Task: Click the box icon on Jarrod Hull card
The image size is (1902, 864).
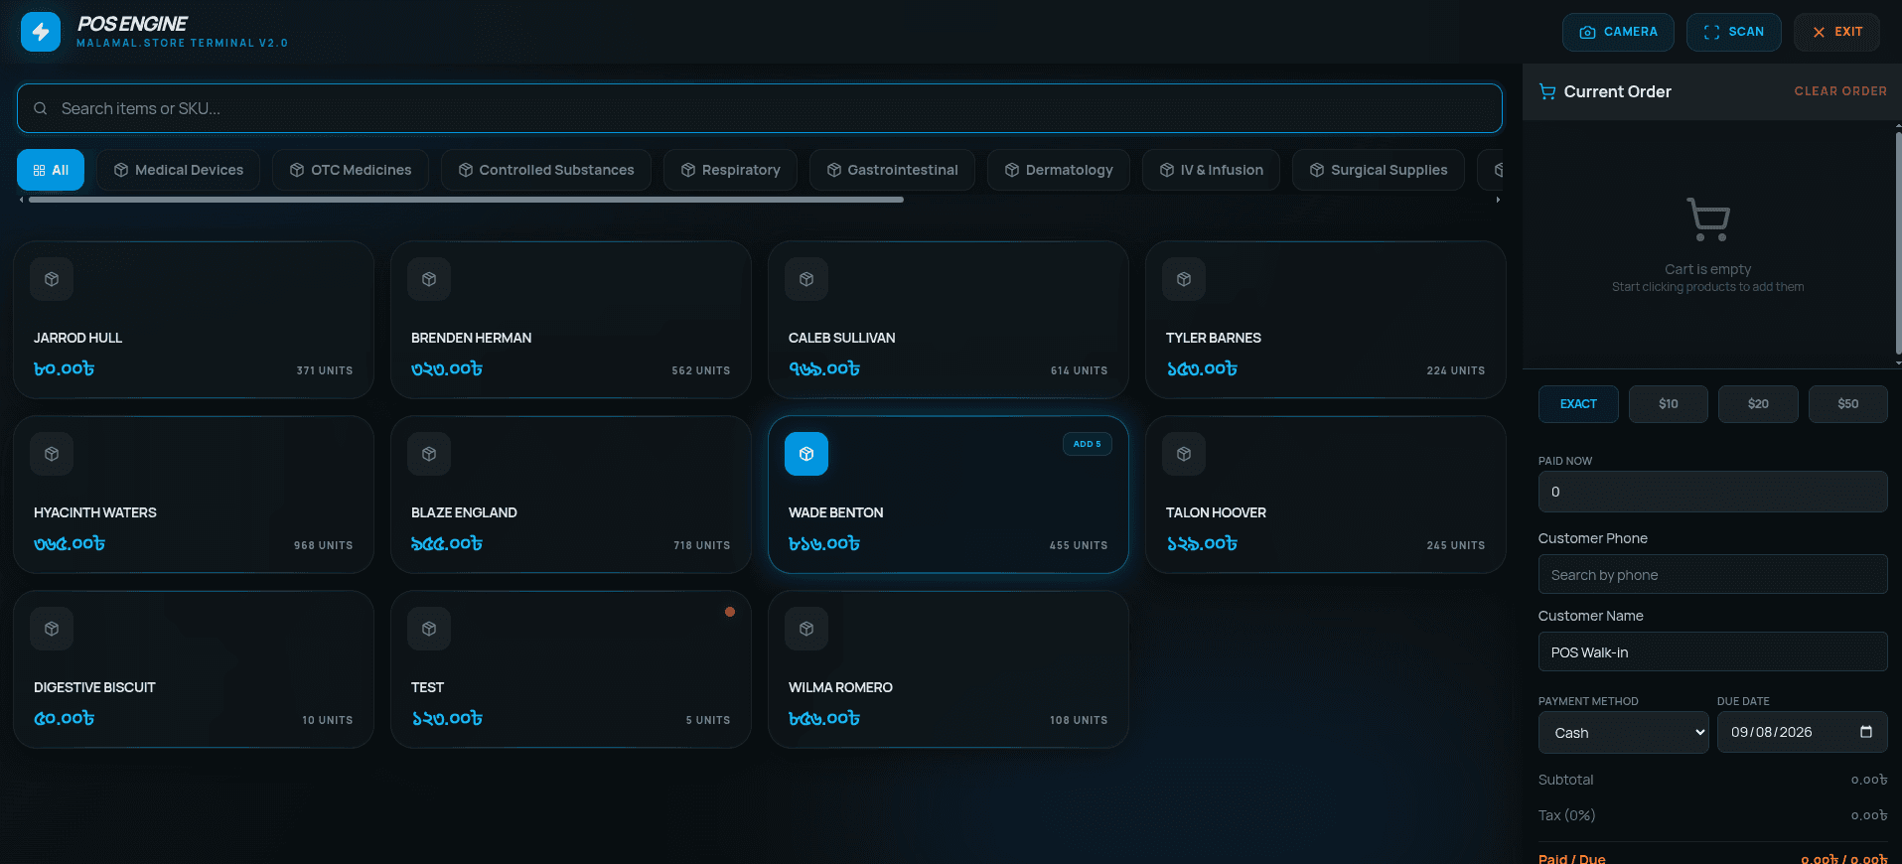Action: pyautogui.click(x=52, y=279)
